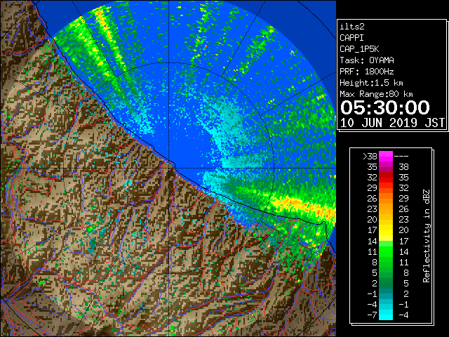
Task: Click the cyan -7 to -4 legend swatch
Action: (386, 315)
